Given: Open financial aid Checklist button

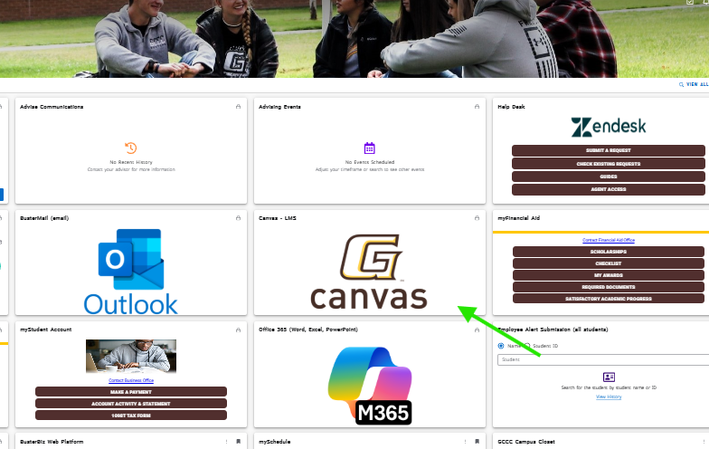Looking at the screenshot, I should (x=608, y=263).
